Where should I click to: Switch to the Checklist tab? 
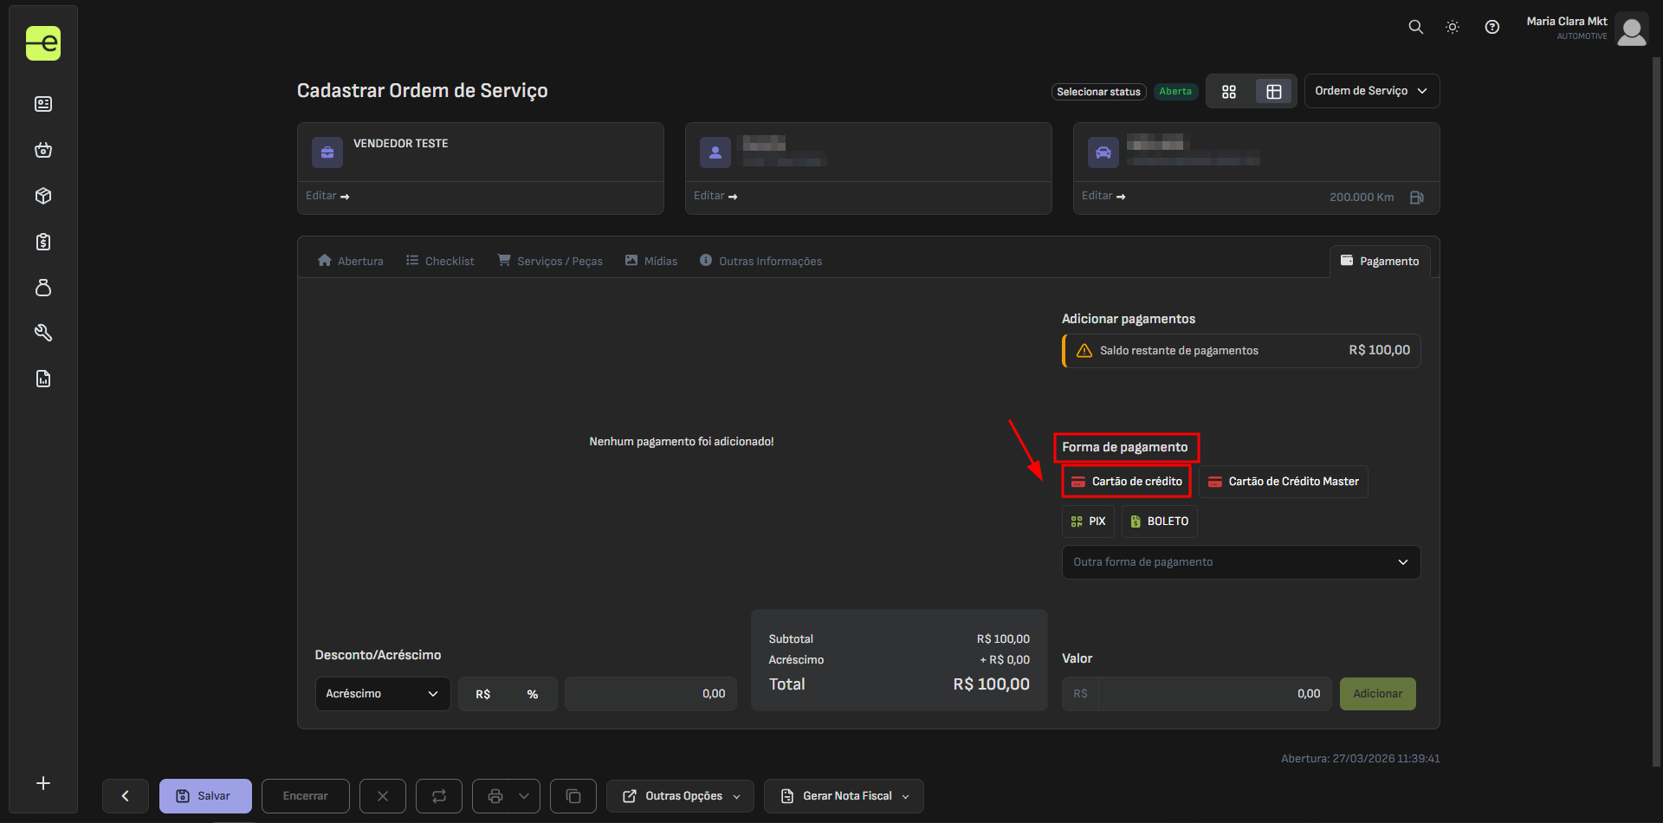(440, 261)
